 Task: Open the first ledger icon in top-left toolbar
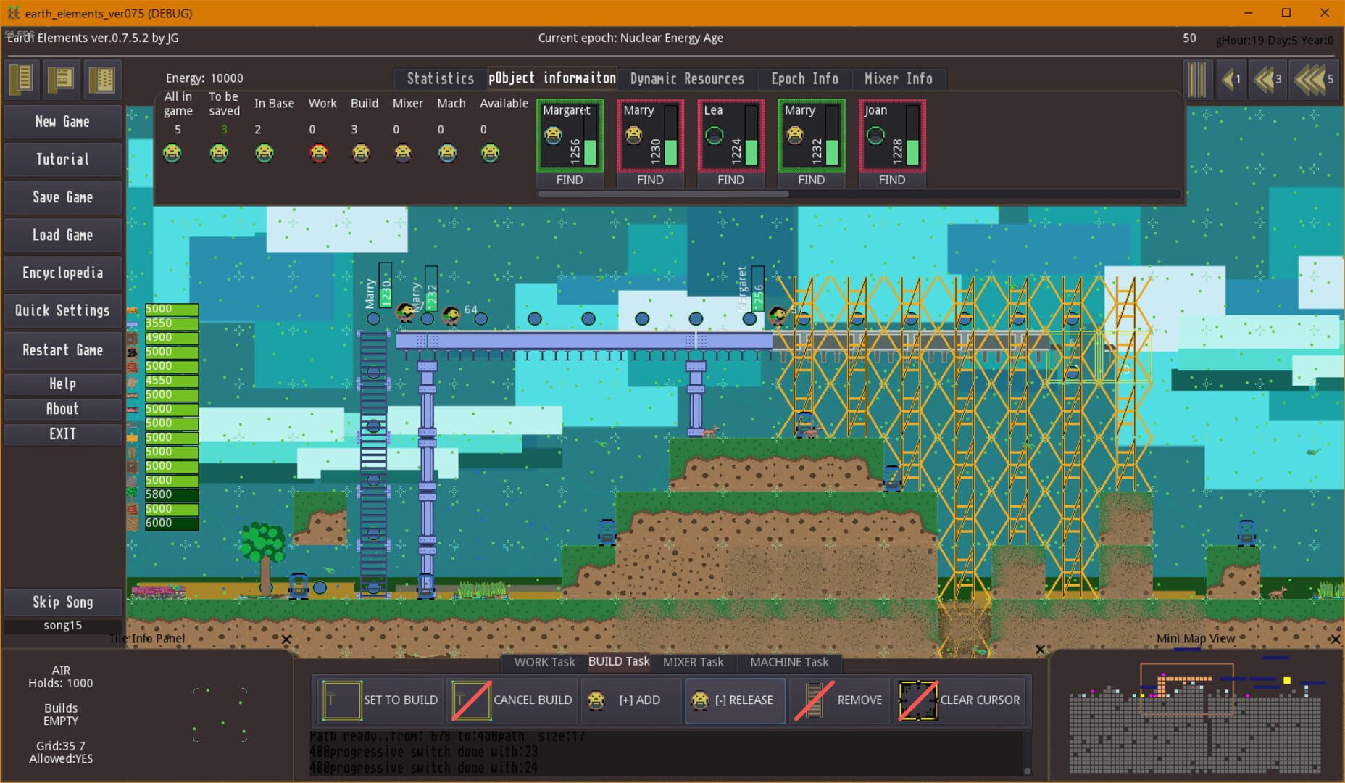(21, 80)
